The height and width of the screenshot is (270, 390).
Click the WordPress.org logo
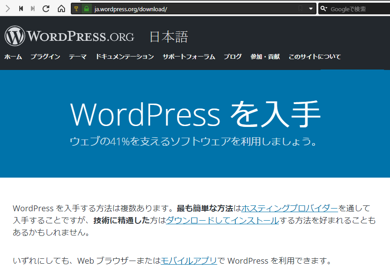tap(69, 36)
